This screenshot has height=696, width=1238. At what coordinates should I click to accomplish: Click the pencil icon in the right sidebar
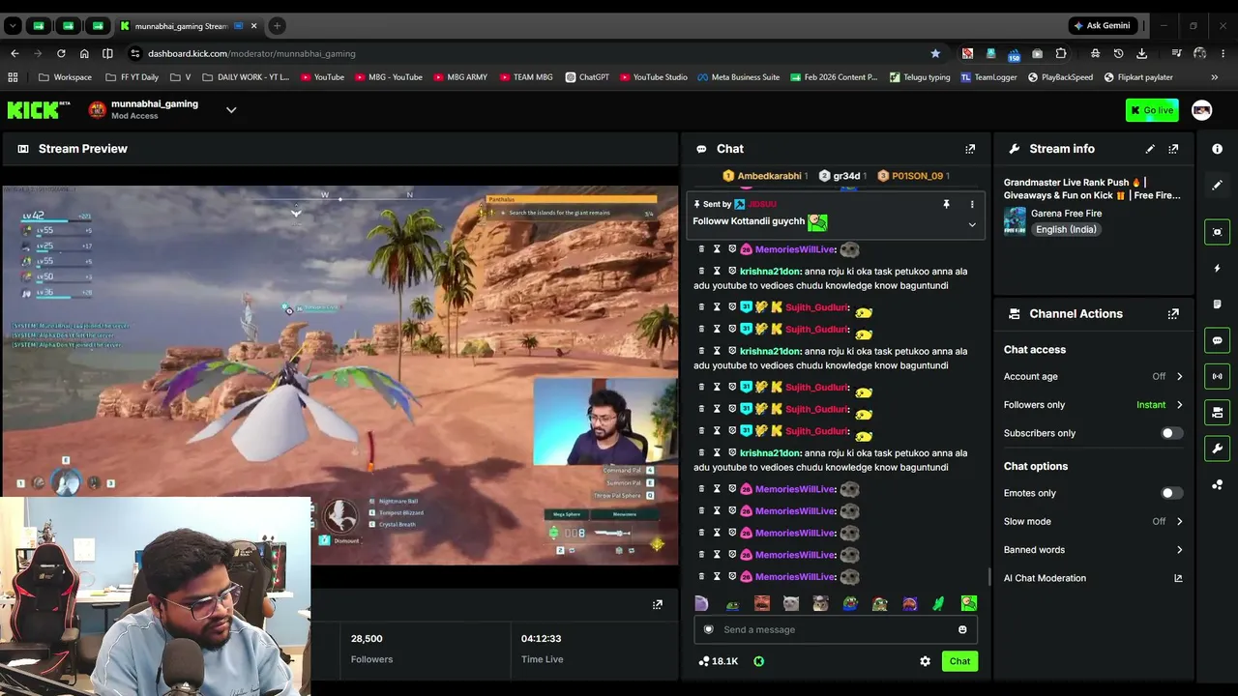pos(1218,185)
